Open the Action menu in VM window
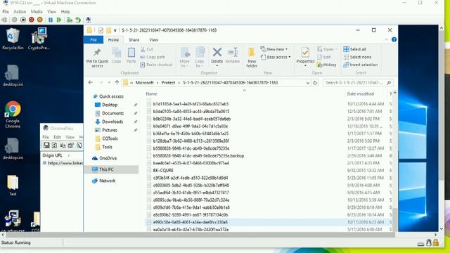450x253 pixels. click(x=20, y=11)
